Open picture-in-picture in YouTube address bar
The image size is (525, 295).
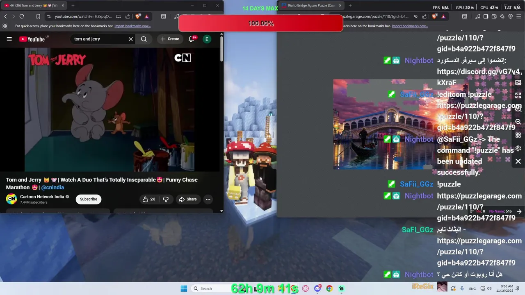pos(119,16)
